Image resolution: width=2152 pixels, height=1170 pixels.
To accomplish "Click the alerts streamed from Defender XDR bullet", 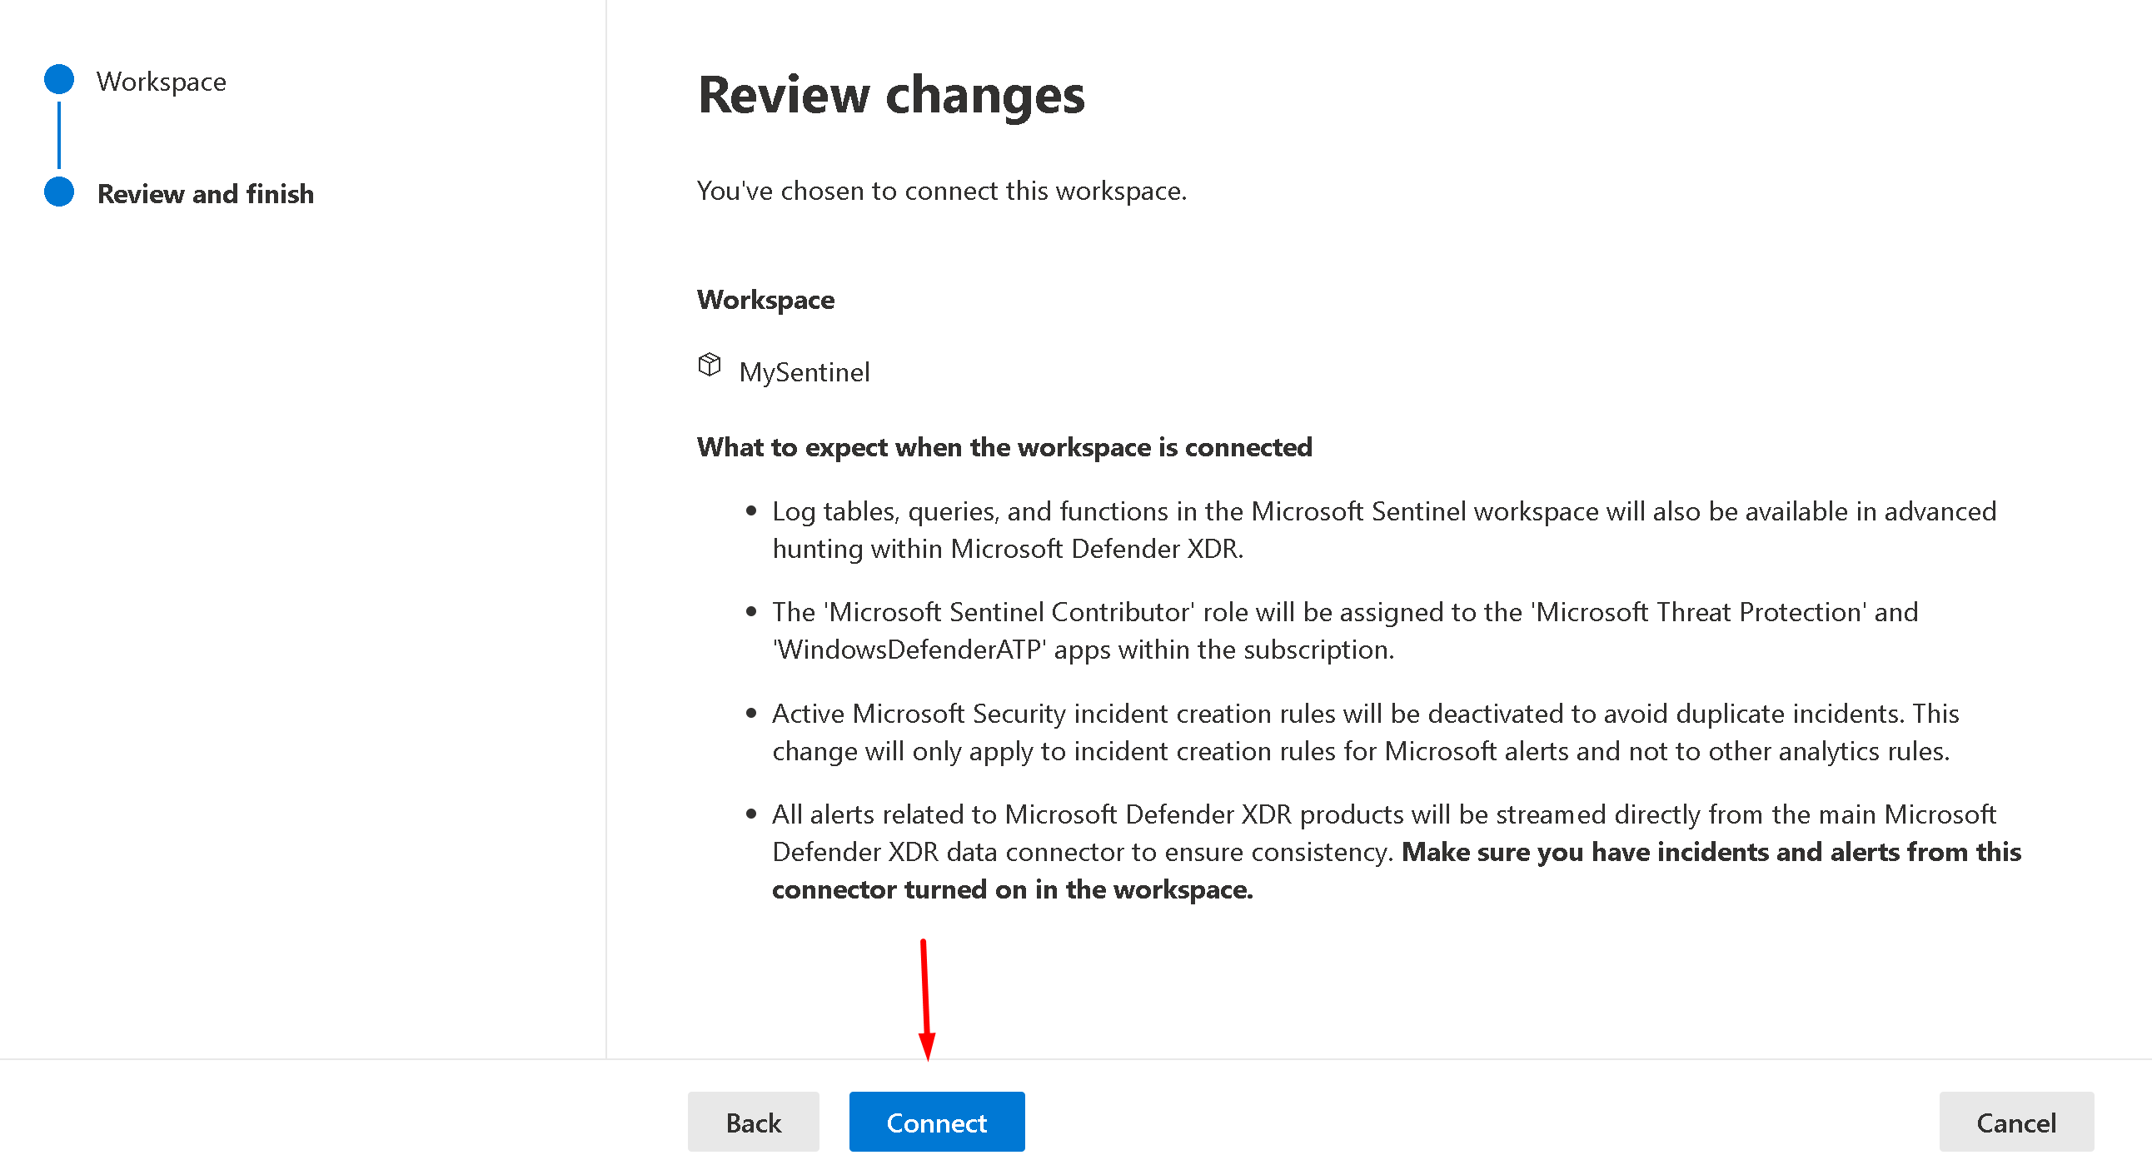I will (1382, 814).
